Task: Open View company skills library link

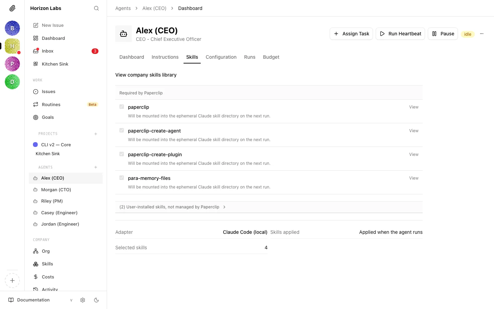Action: pos(146,75)
